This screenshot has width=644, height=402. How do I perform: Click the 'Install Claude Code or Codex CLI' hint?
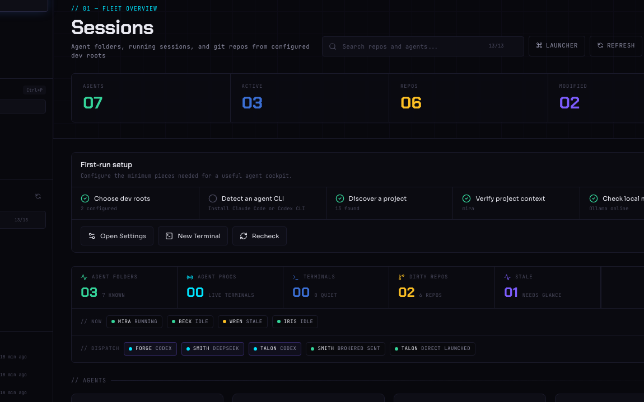tap(256, 209)
